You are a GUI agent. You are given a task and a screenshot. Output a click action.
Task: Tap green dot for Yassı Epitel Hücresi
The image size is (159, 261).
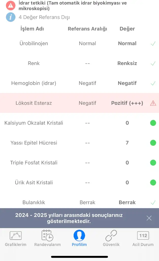pyautogui.click(x=153, y=143)
